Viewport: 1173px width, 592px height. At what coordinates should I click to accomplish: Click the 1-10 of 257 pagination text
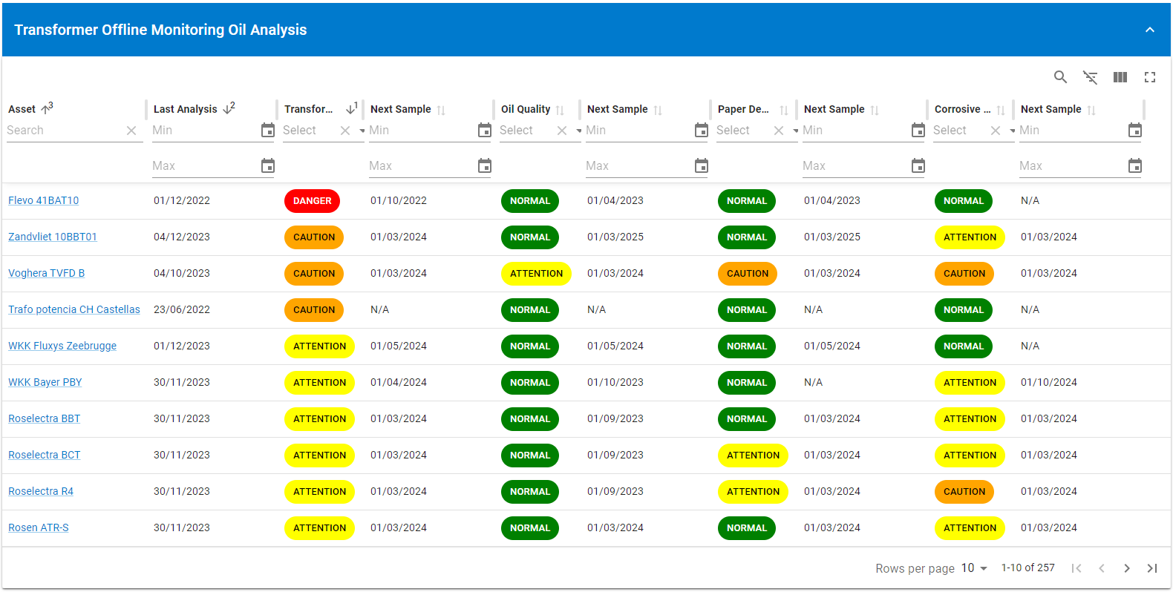pyautogui.click(x=1027, y=568)
